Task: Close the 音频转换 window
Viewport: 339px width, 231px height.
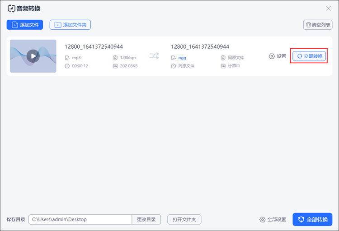Action: tap(328, 9)
